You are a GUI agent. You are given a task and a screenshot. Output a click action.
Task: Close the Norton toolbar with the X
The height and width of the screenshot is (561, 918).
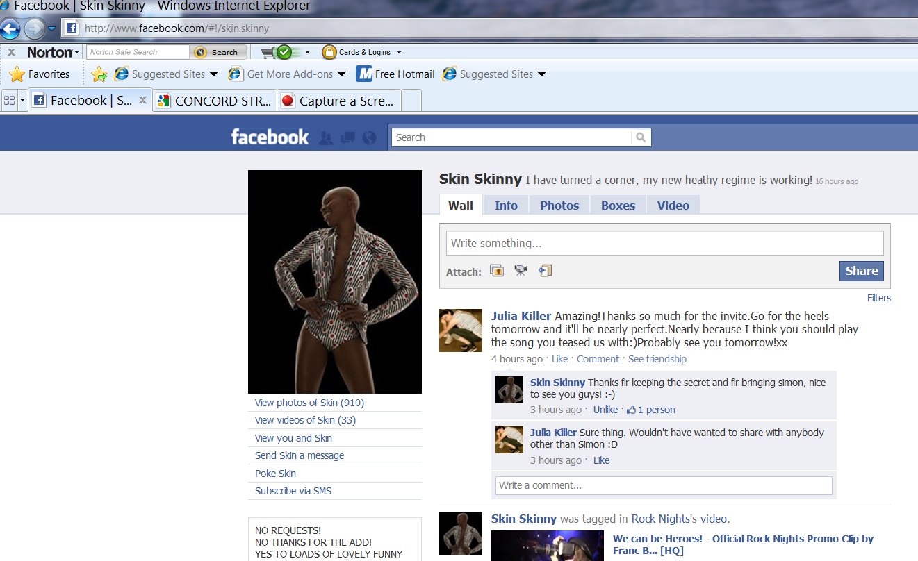pos(11,52)
